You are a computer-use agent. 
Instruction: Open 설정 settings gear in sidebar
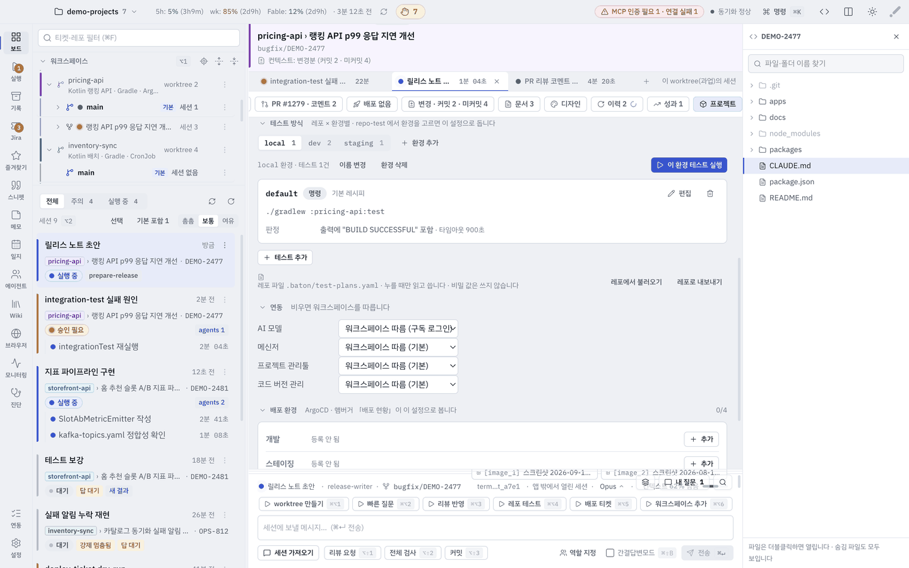16,548
